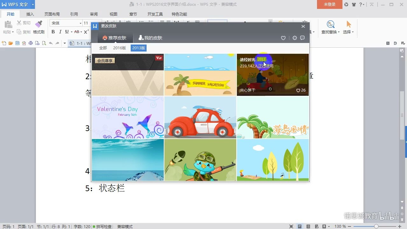Select the Valentine's Day skin thumbnail
Image resolution: width=407 pixels, height=229 pixels.
(128, 117)
